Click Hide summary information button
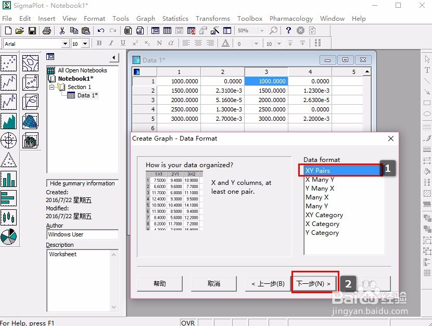 tap(82, 183)
